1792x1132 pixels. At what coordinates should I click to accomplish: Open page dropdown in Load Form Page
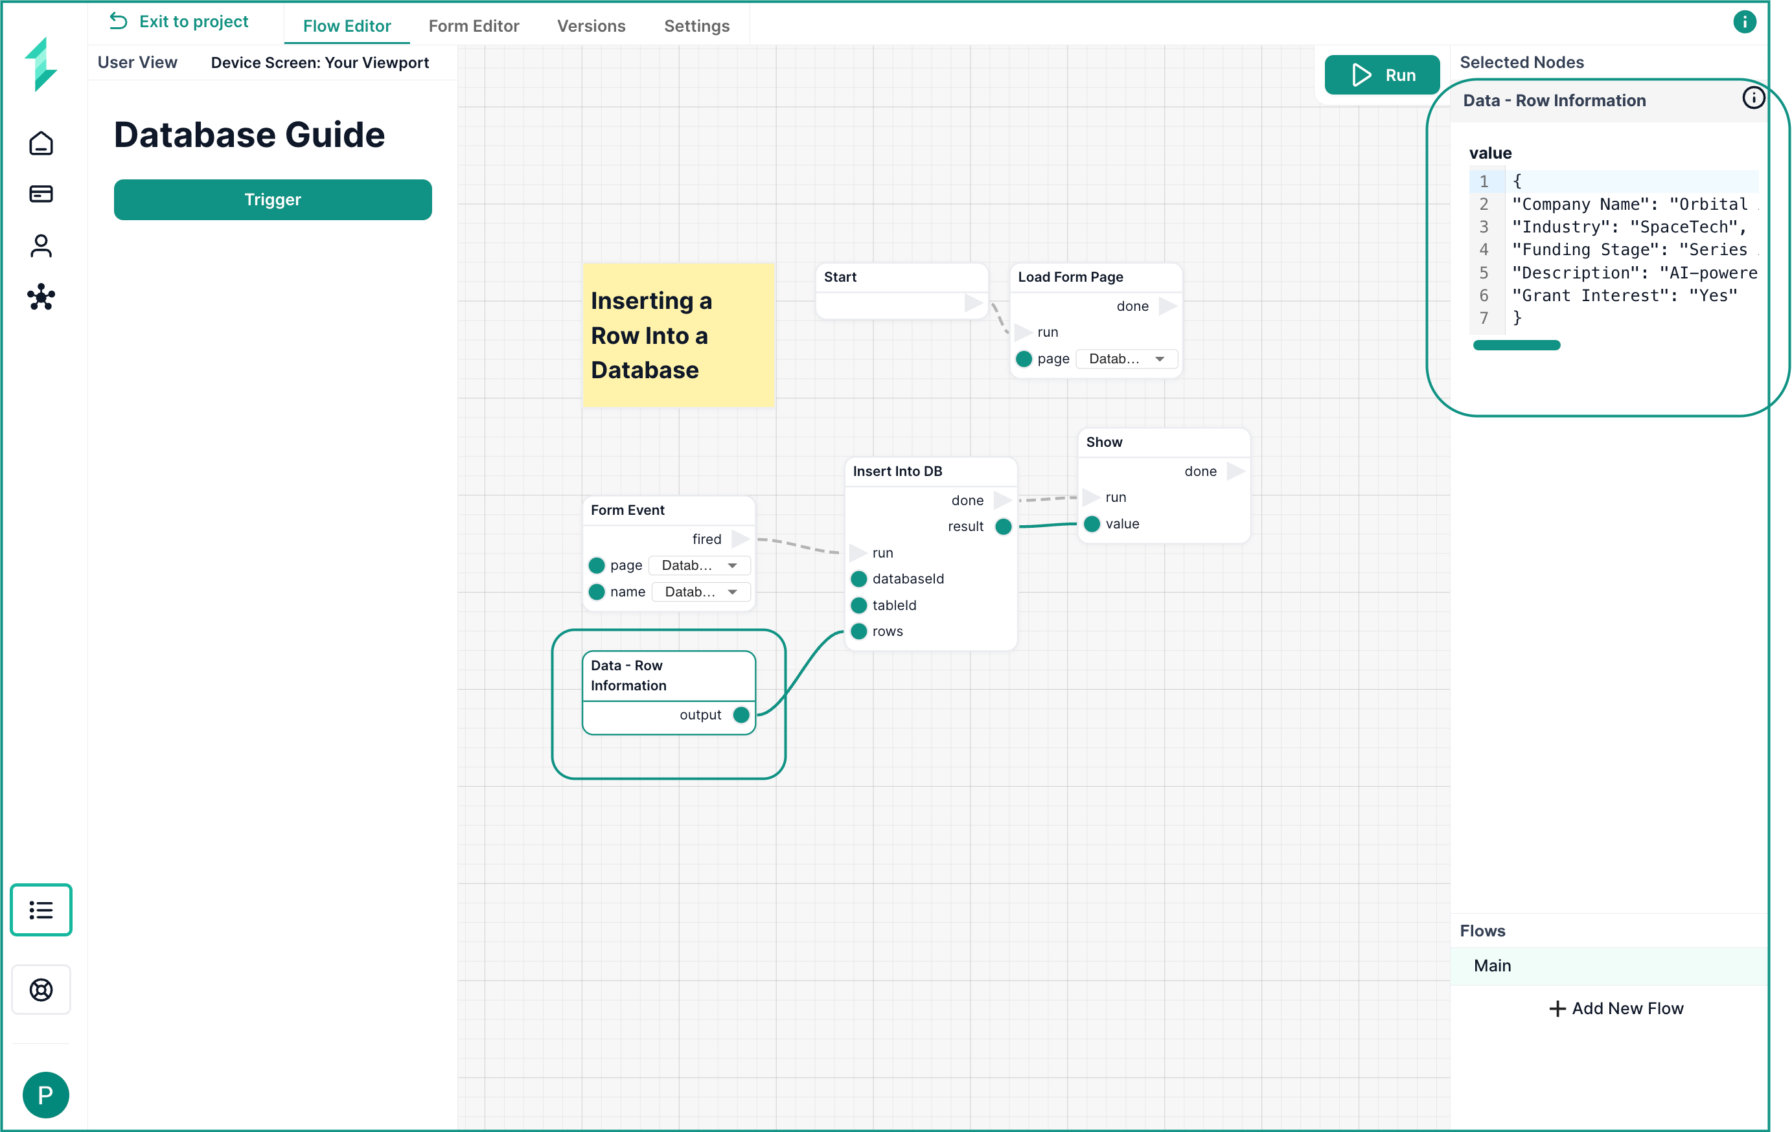[1127, 359]
